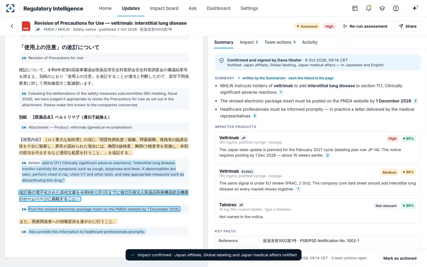Go to the Home tab
The width and height of the screenshot is (427, 267).
pos(105,8)
